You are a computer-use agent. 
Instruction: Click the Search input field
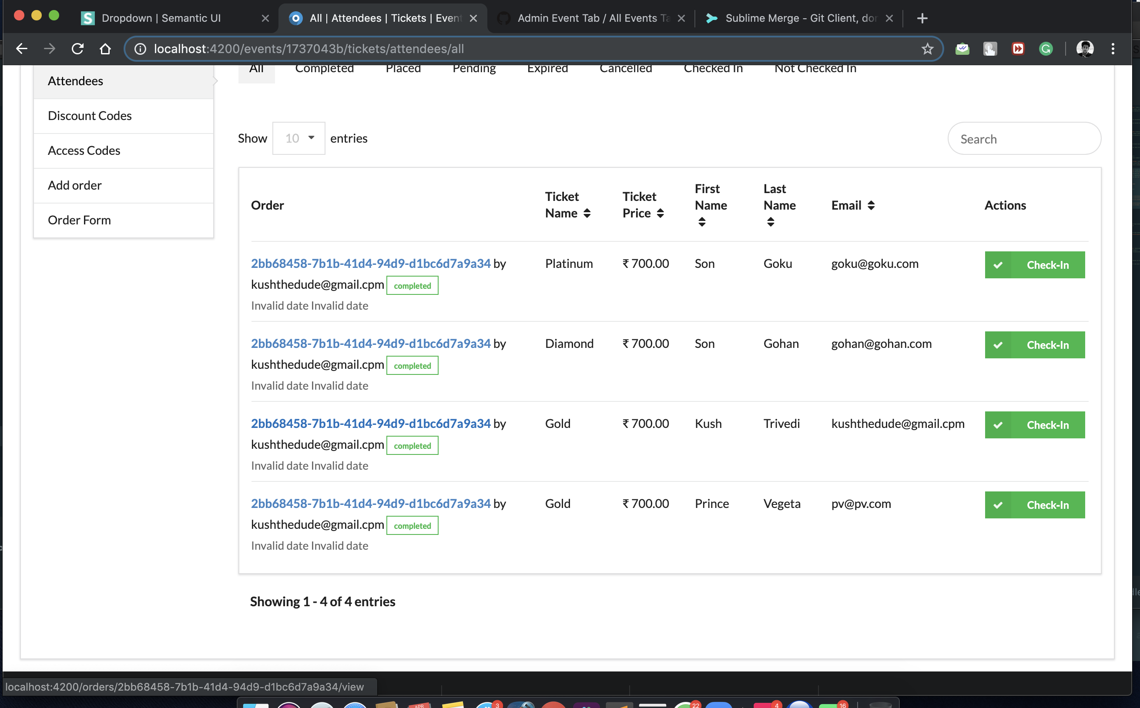pyautogui.click(x=1024, y=139)
